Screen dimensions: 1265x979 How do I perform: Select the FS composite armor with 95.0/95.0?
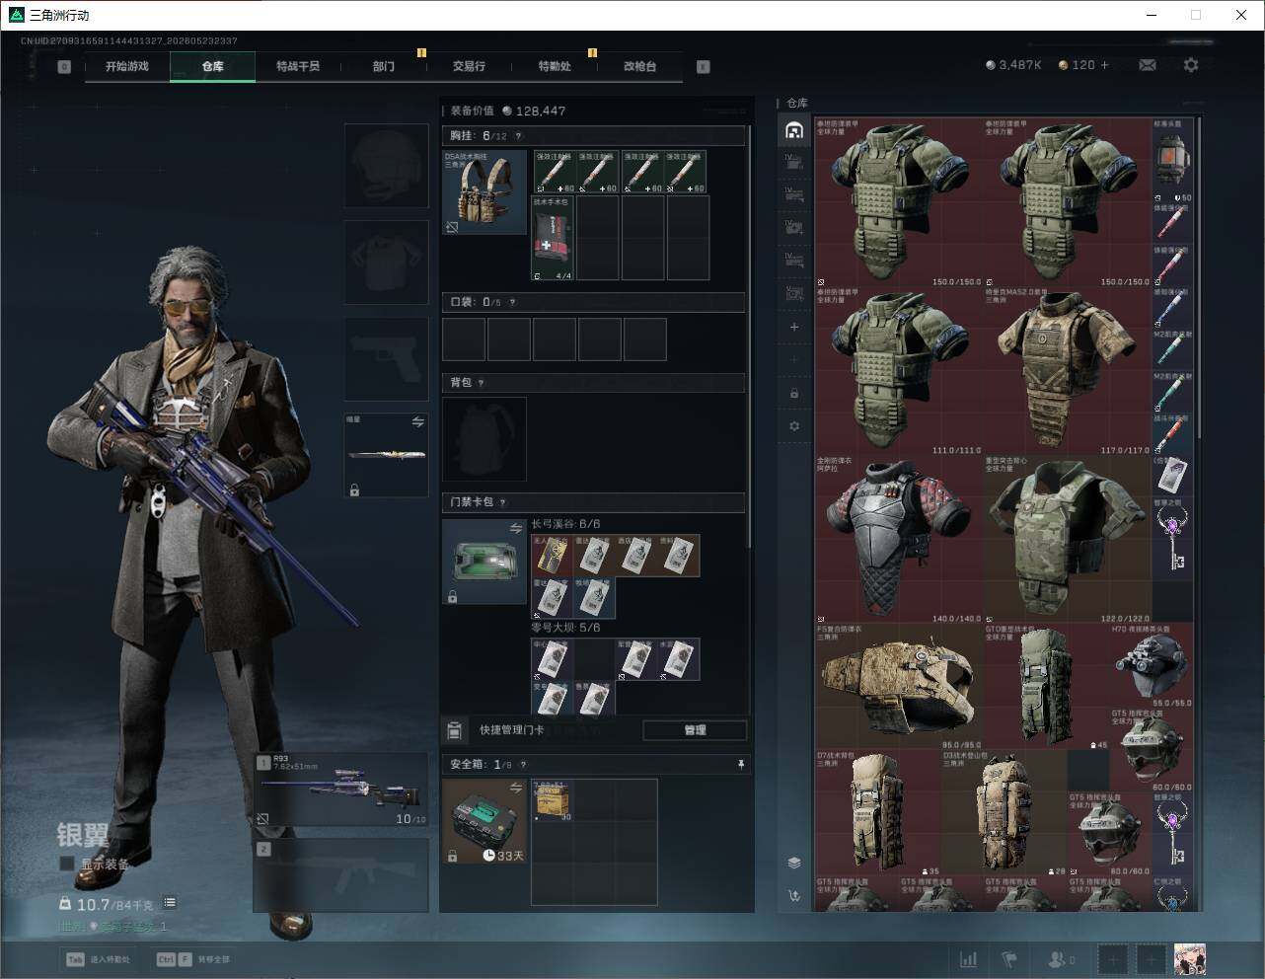[x=899, y=686]
